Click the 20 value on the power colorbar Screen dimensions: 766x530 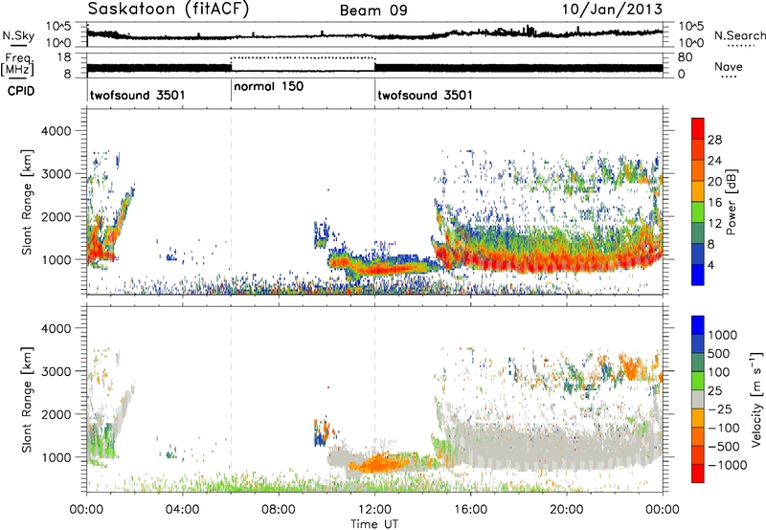coord(714,182)
